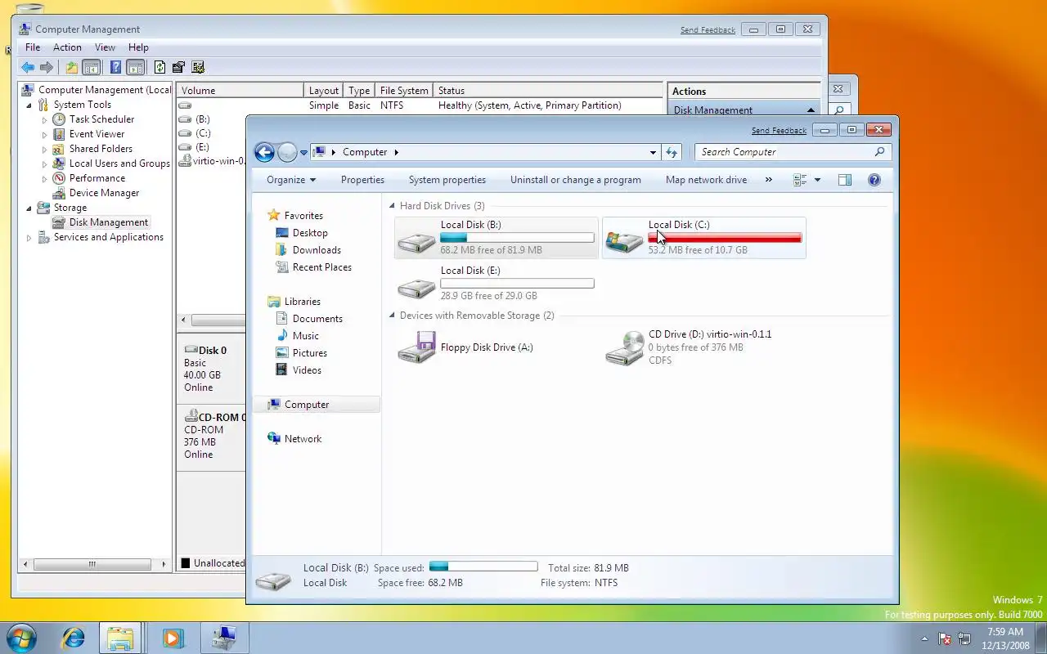Image resolution: width=1047 pixels, height=654 pixels.
Task: Select CD Drive (D:) virtio-win icon
Action: pos(625,348)
